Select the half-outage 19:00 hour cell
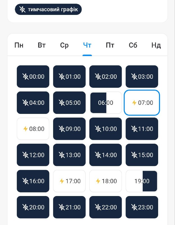Image resolution: width=175 pixels, height=225 pixels. [142, 181]
